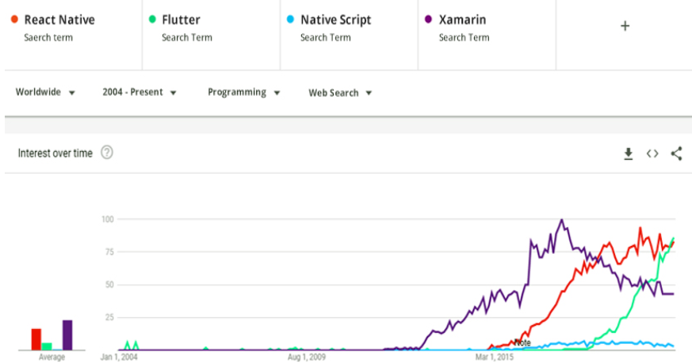Open the embed code icon
The height and width of the screenshot is (363, 692).
coord(652,154)
